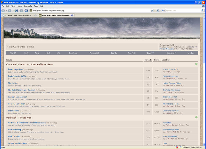Open the address bar history dropdown
This screenshot has width=206, height=149.
[x=155, y=11]
